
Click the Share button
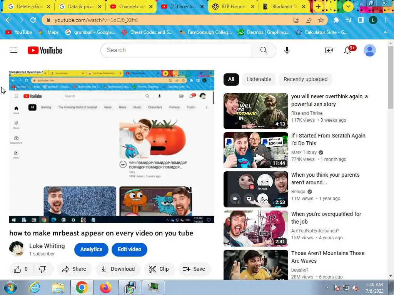74,269
